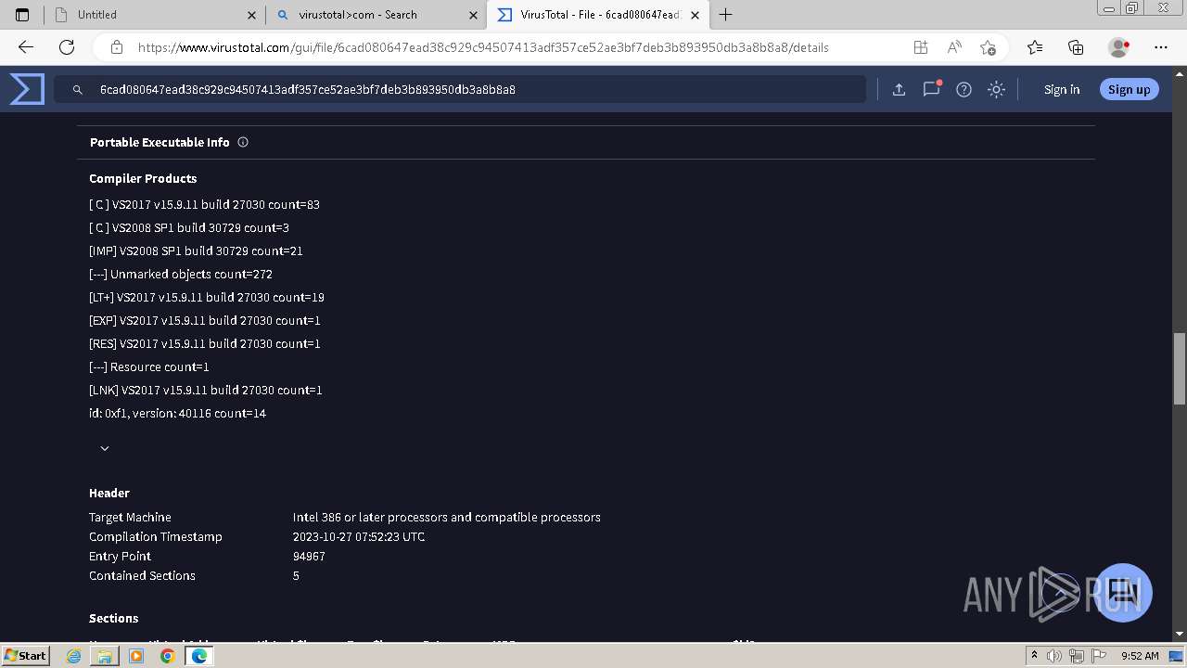Click the Sign up button
1187x668 pixels.
pyautogui.click(x=1129, y=89)
